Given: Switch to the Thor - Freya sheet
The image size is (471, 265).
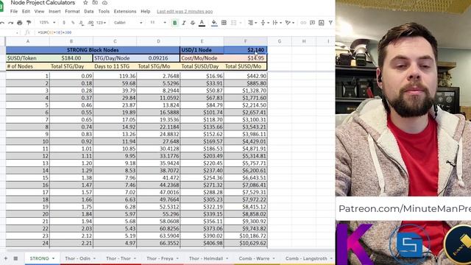Looking at the screenshot, I should pyautogui.click(x=160, y=258).
